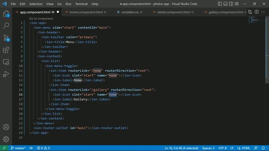Click the Synchronize Changes cloud icon

point(31,148)
